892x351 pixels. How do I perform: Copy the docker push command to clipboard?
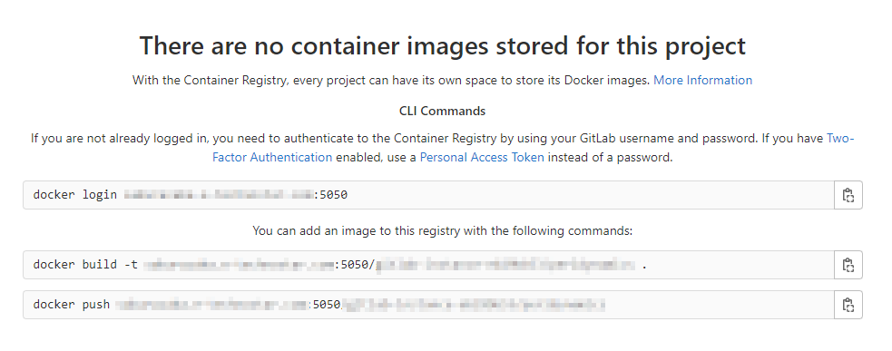pos(848,305)
